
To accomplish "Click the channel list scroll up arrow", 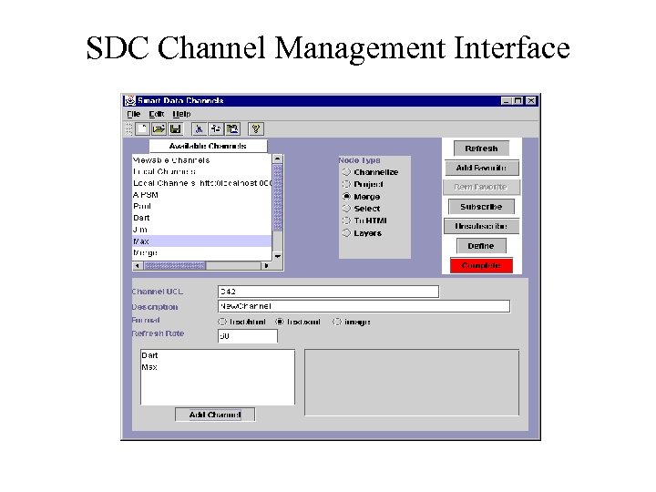I will pos(277,159).
